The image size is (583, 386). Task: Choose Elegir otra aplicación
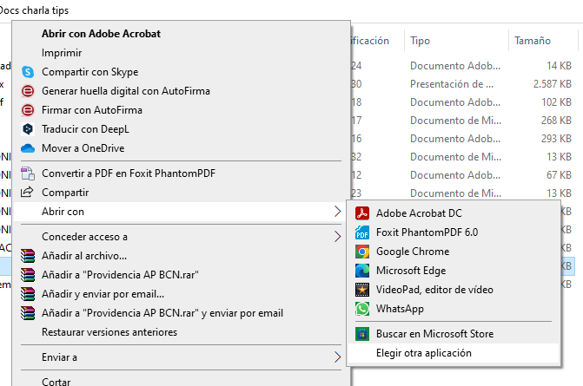click(453, 353)
